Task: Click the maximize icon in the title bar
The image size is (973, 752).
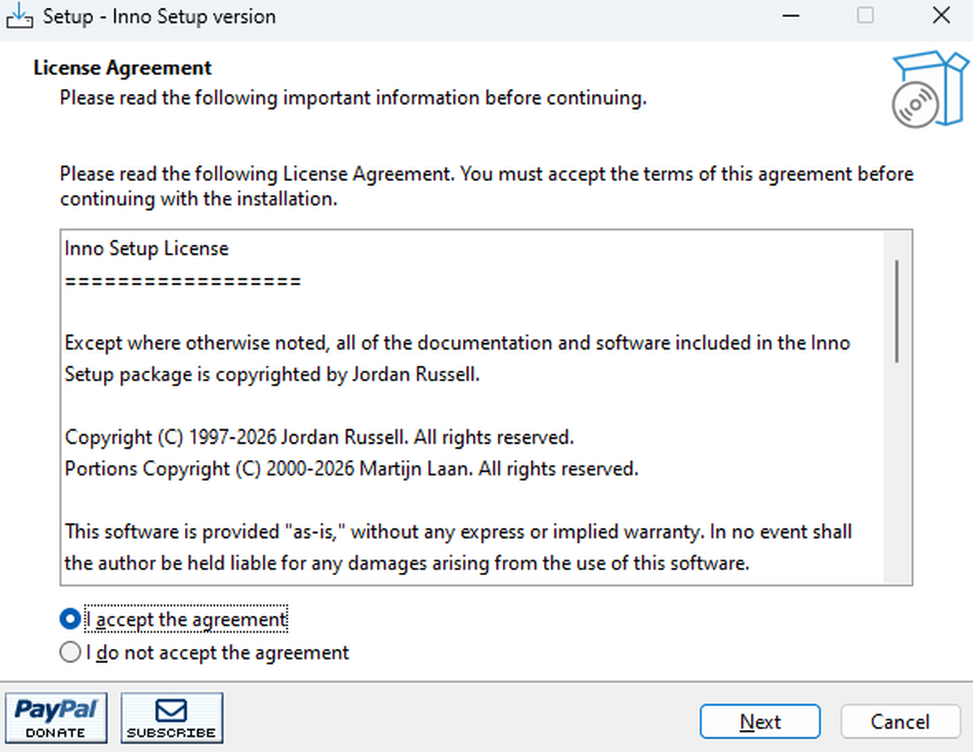Action: pyautogui.click(x=864, y=15)
